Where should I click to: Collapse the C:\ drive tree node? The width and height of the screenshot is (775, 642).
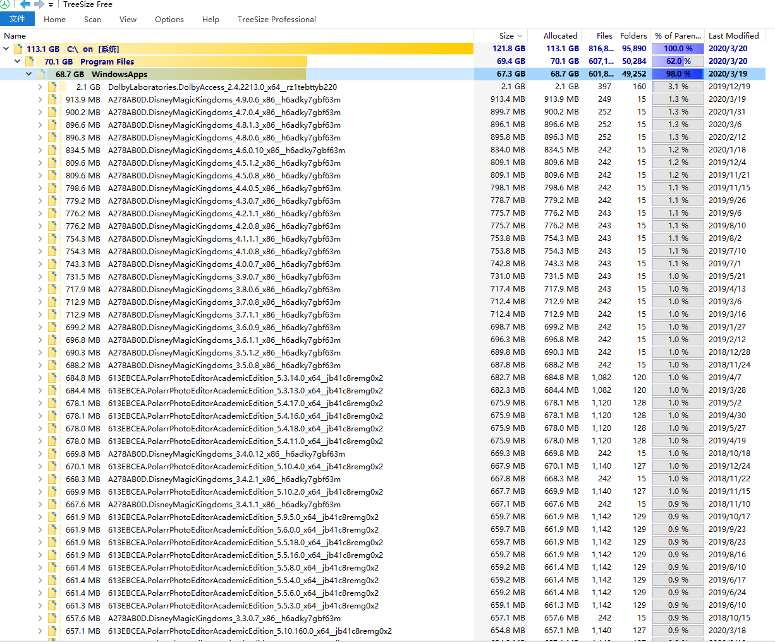click(6, 49)
